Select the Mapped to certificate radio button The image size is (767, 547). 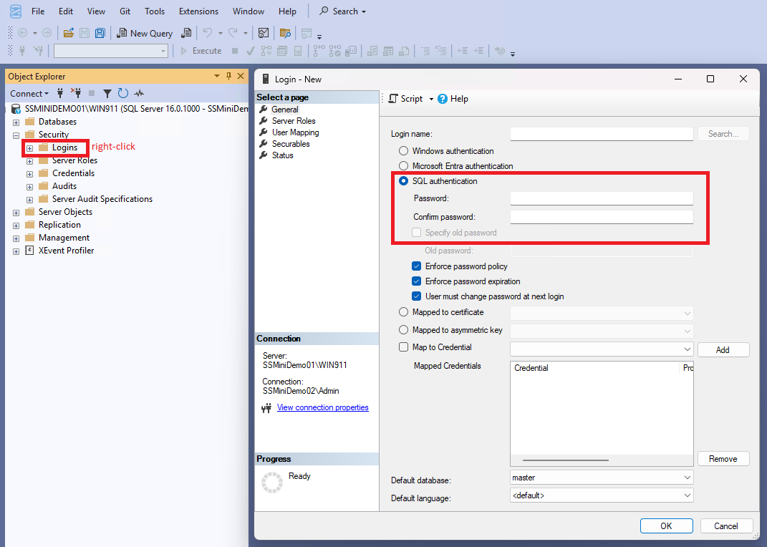coord(404,312)
